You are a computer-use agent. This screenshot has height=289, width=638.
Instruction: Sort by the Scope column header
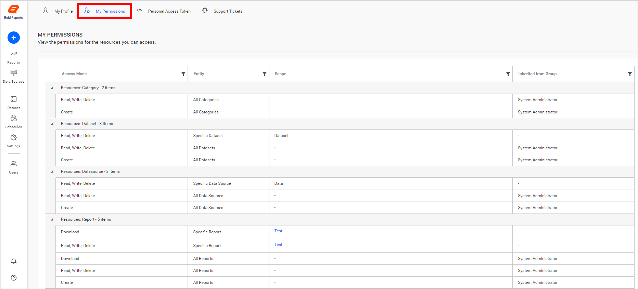(280, 74)
